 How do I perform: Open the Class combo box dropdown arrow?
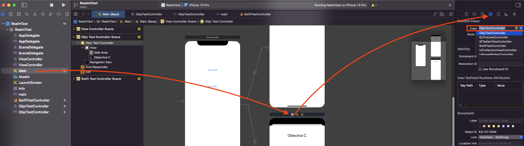(521, 28)
